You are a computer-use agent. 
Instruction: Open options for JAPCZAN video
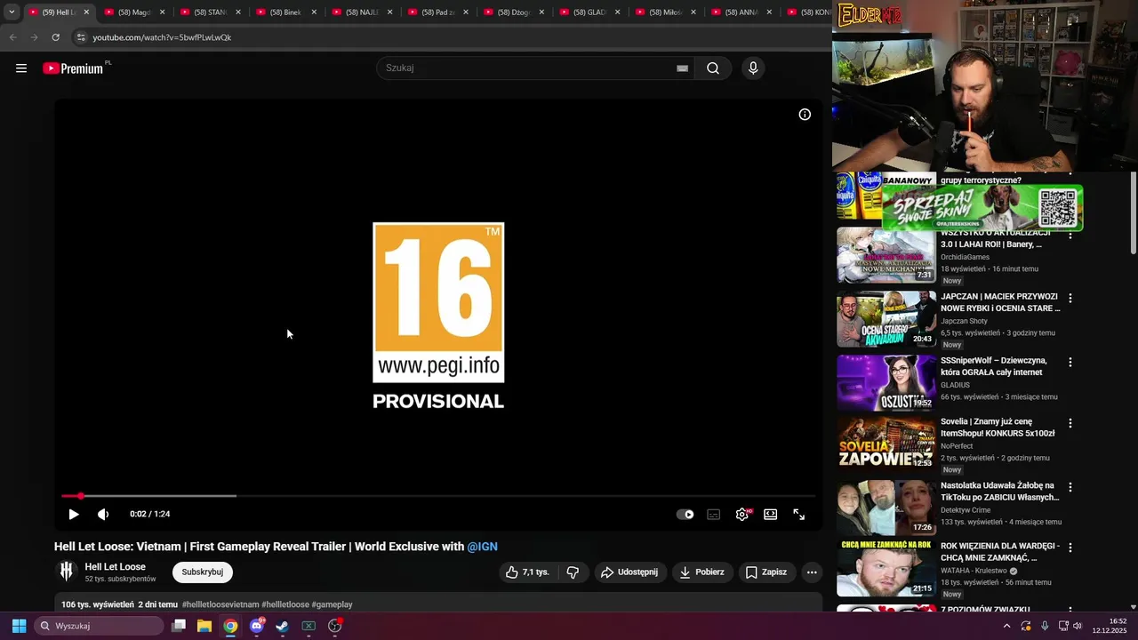(x=1070, y=299)
